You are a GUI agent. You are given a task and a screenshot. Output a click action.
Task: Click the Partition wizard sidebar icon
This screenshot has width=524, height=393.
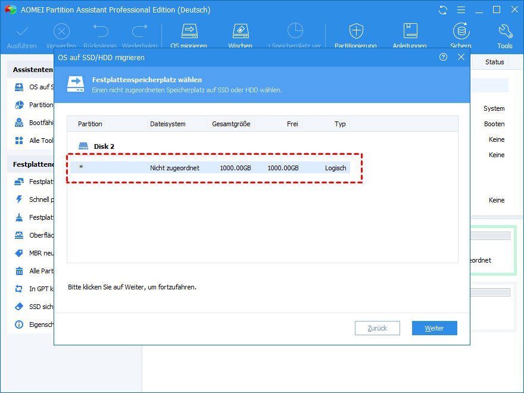tap(19, 105)
